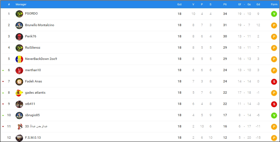Click Perik76's red skull avatar
The width and height of the screenshot is (280, 142).
click(19, 36)
